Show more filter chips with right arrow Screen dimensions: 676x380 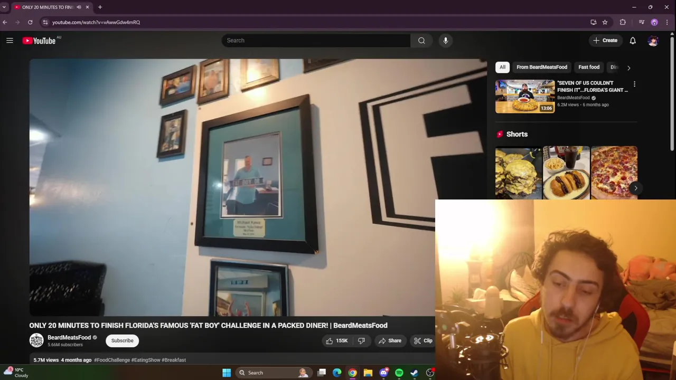628,68
